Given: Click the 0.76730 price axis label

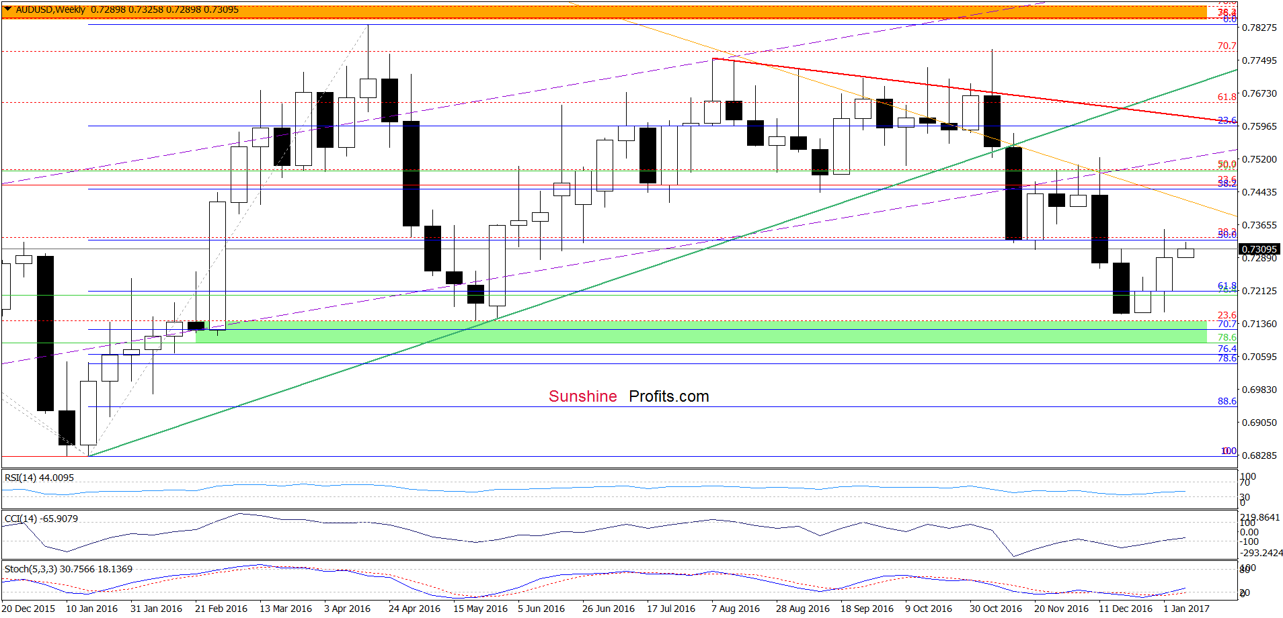Looking at the screenshot, I should pos(1259,93).
